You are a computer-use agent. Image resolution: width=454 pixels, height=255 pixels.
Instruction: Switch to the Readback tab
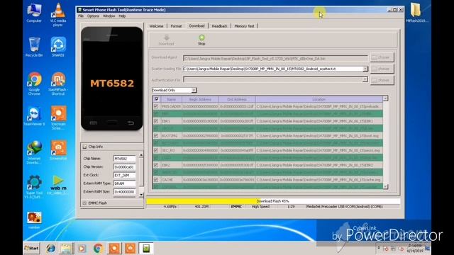point(219,26)
